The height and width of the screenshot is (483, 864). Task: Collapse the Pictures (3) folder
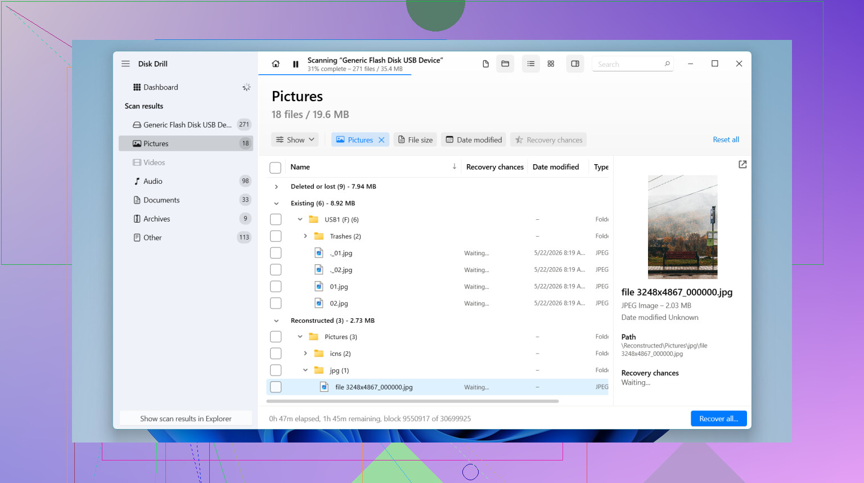coord(300,337)
